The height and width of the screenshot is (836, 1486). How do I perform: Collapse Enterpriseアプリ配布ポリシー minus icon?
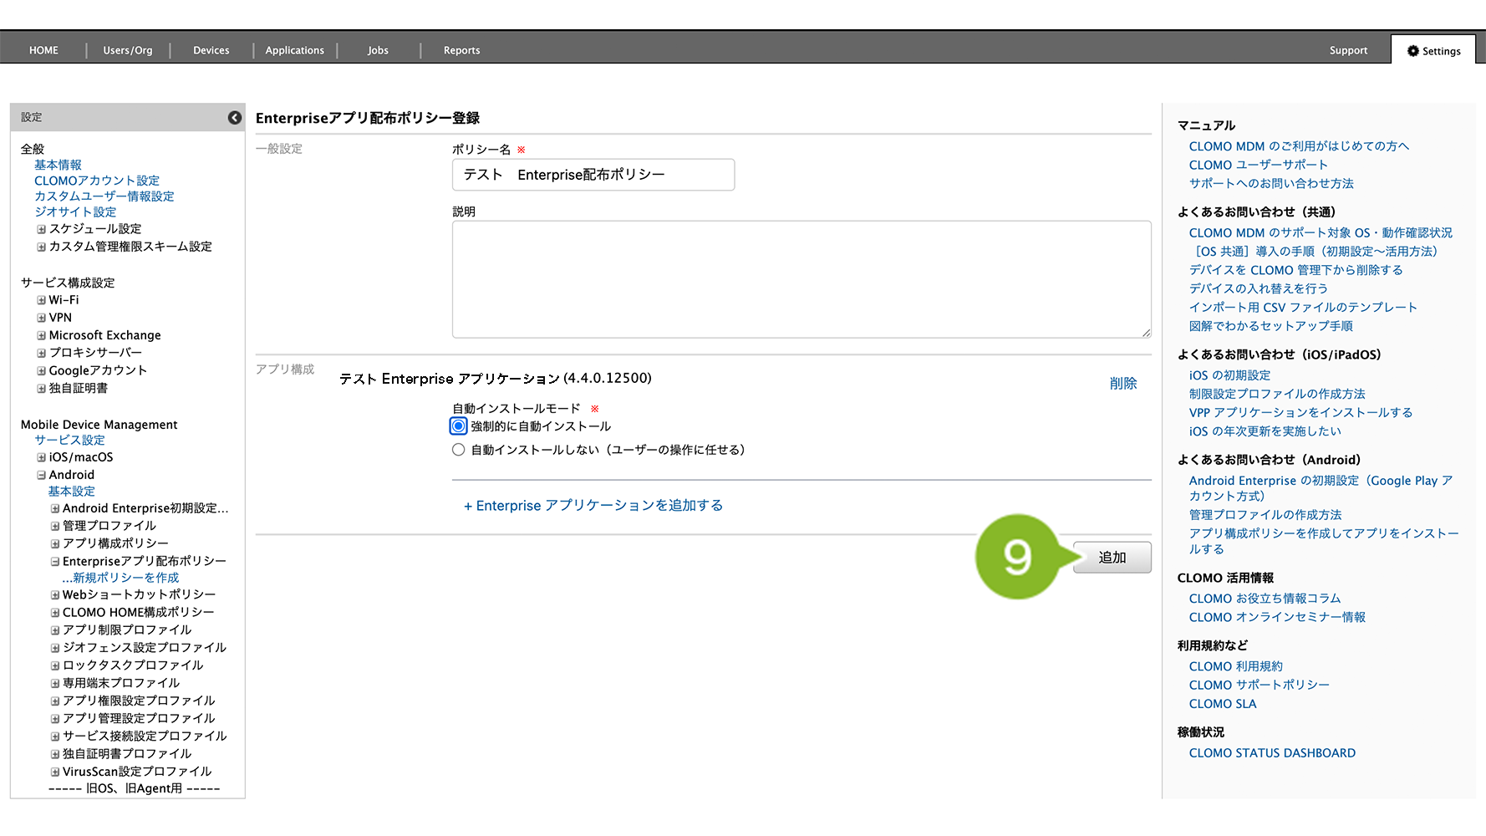click(55, 562)
